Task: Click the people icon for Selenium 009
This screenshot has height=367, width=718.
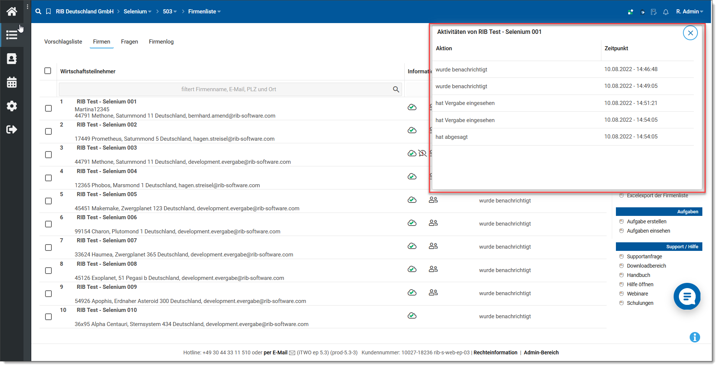Action: pyautogui.click(x=433, y=293)
